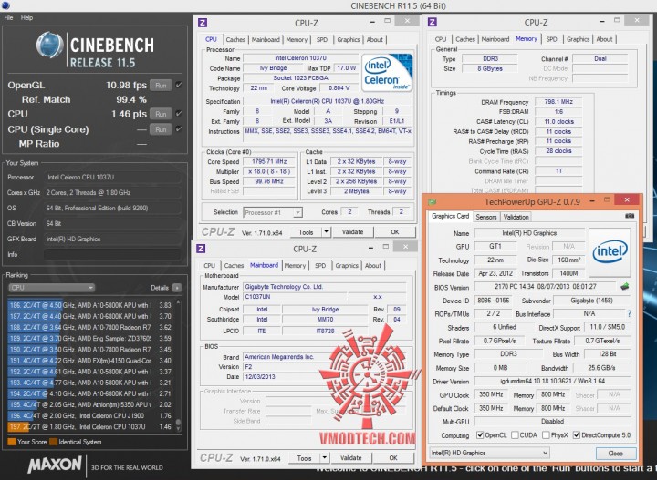
Task: Open the Tools dropdown arrow in Mainboard window
Action: (324, 458)
